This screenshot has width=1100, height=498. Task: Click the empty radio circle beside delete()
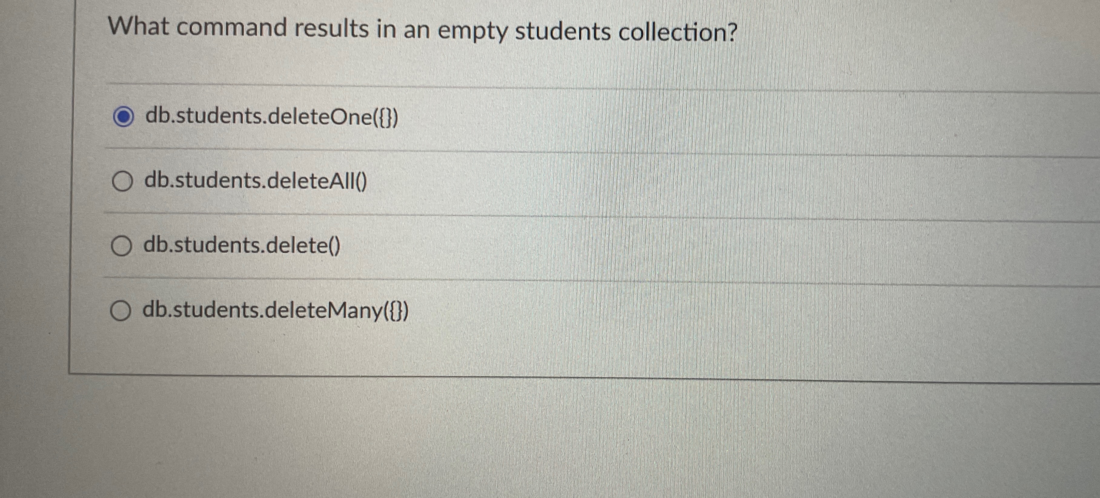[123, 246]
